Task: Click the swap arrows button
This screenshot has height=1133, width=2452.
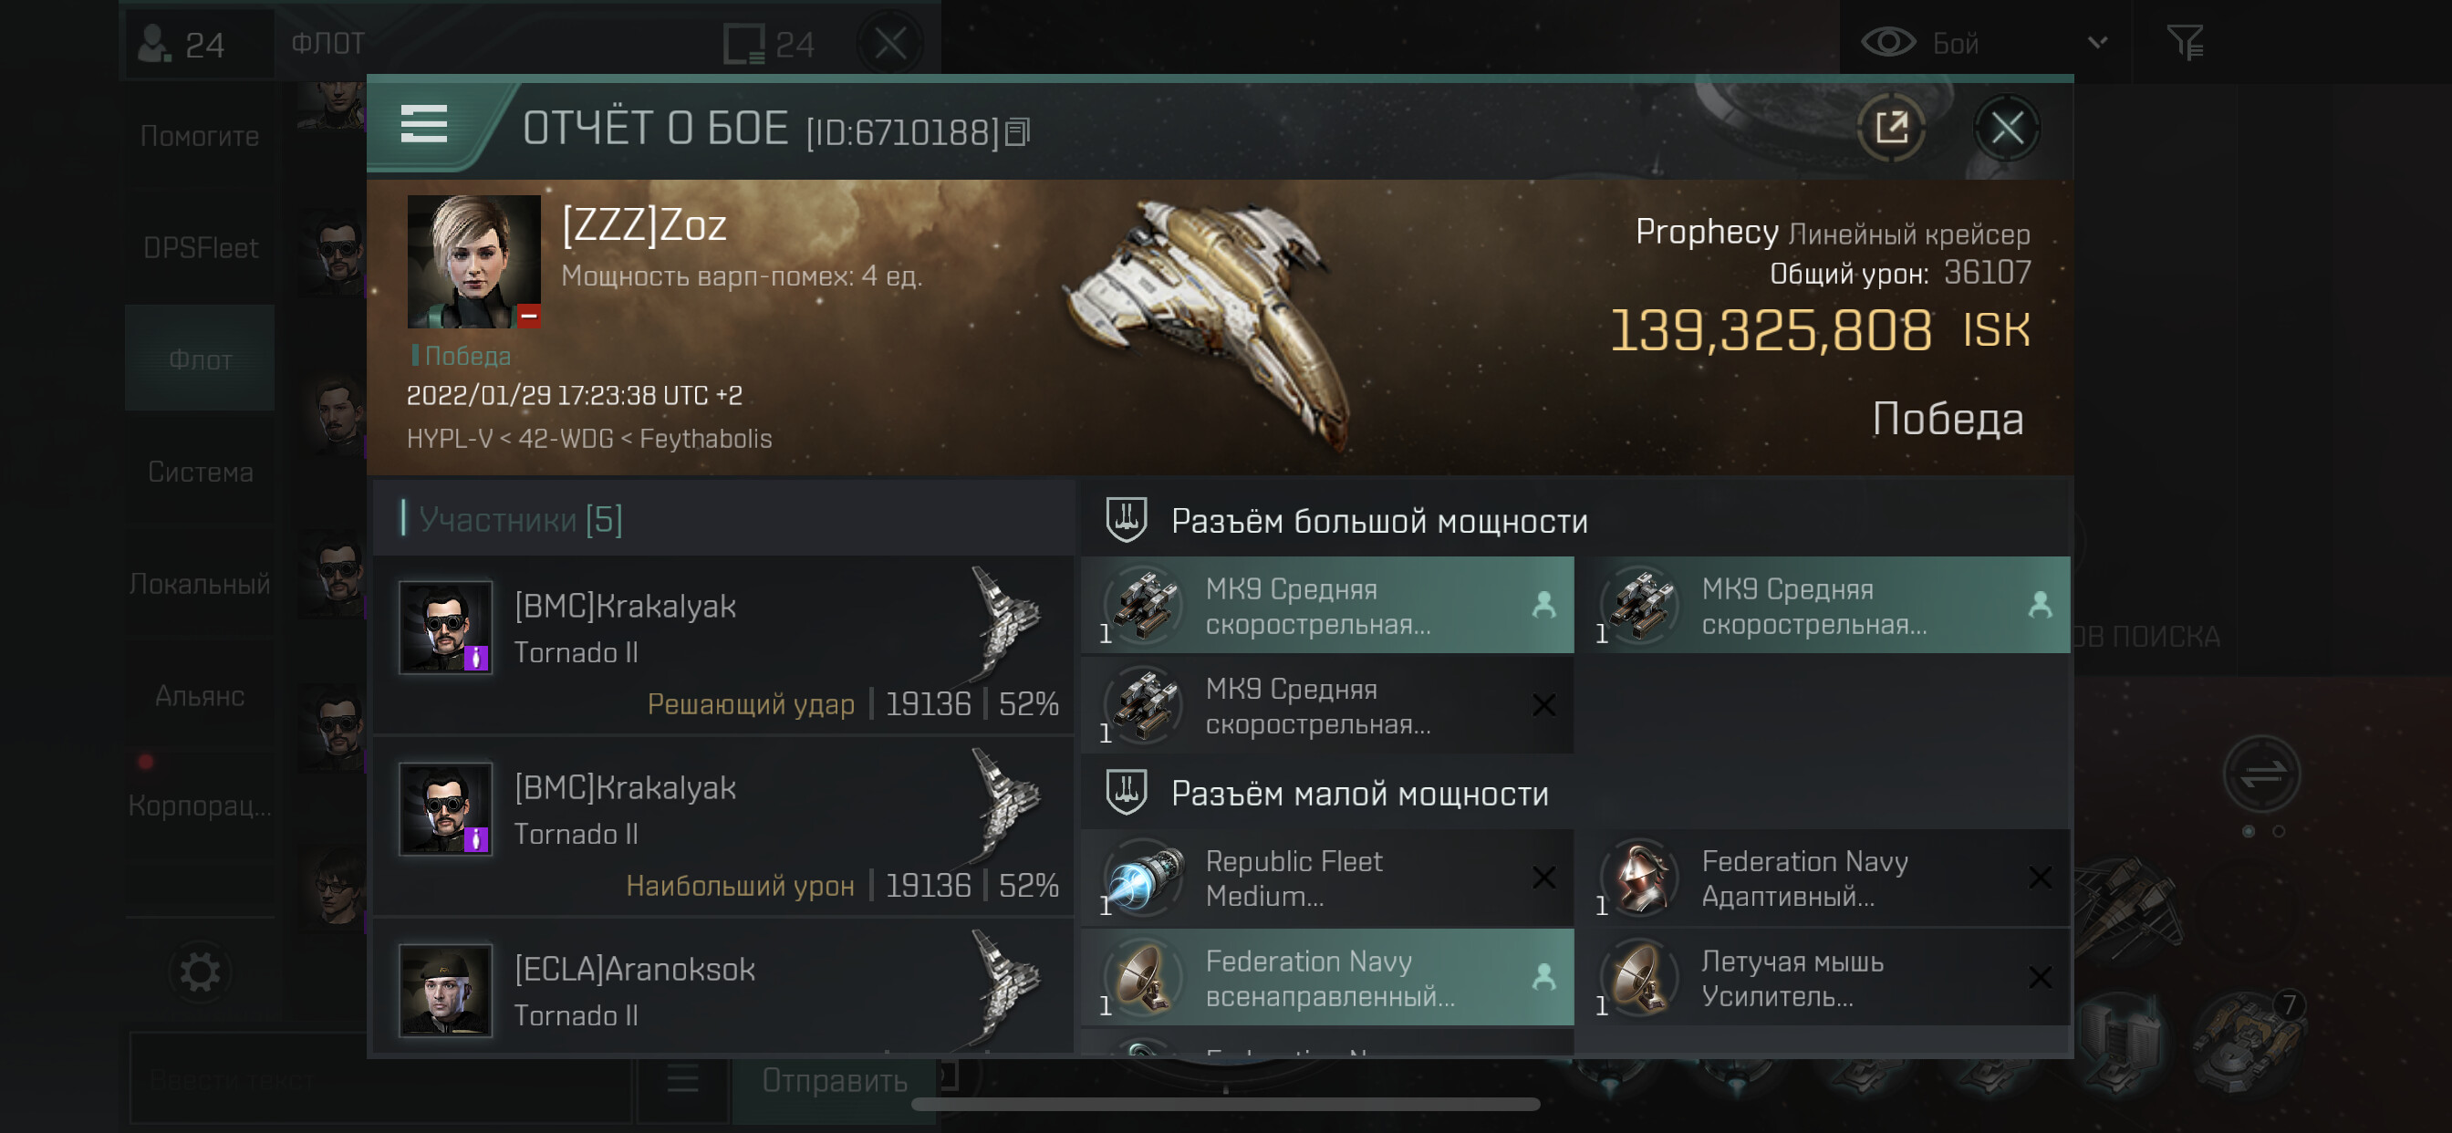Action: 2261,775
